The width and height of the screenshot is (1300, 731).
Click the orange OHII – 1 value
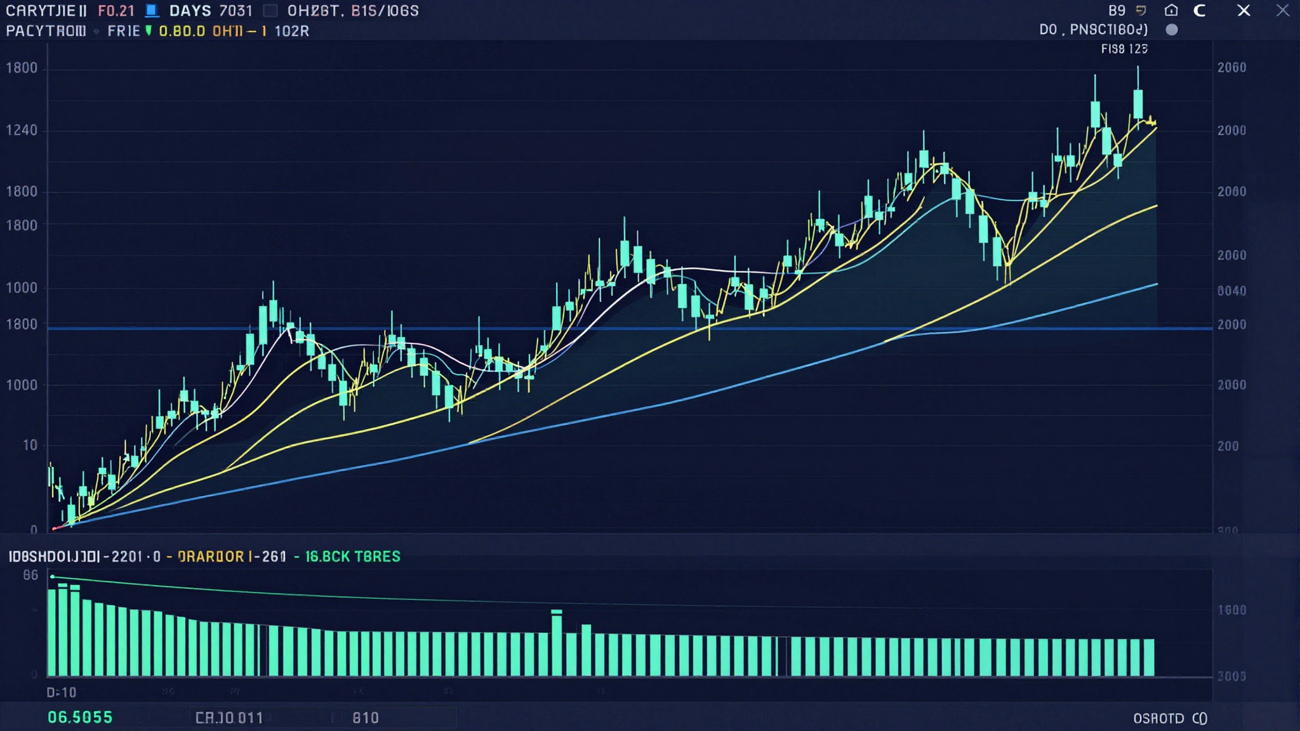[239, 31]
